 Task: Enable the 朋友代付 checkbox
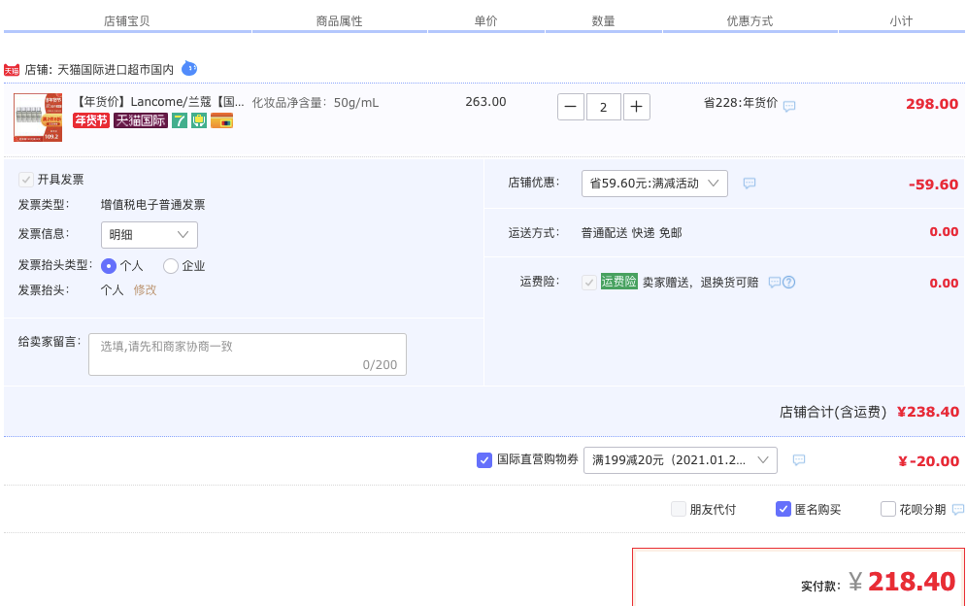[x=679, y=509]
